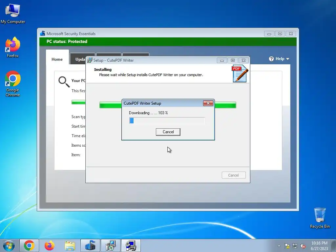
Task: Cancel the CutePDF Writer download
Action: click(168, 132)
